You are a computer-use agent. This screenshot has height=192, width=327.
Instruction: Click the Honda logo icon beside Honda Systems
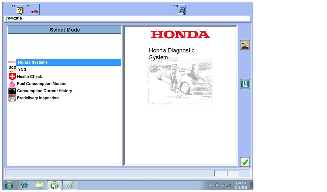(12, 62)
